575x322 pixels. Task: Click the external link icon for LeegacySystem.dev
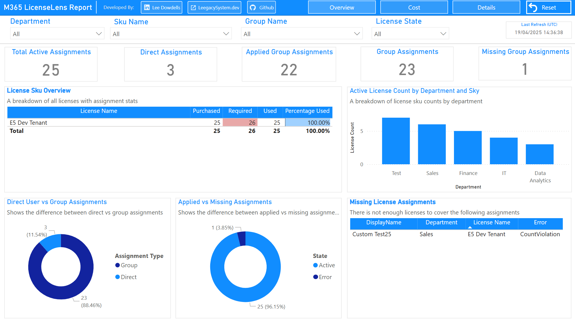(193, 8)
